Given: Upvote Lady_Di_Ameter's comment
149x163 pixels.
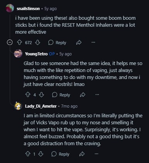Looking at the screenshot, I should click(28, 154).
